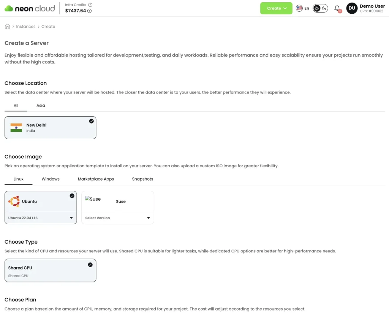Click the Infra Credits help icon
Image resolution: width=389 pixels, height=320 pixels.
90,5
